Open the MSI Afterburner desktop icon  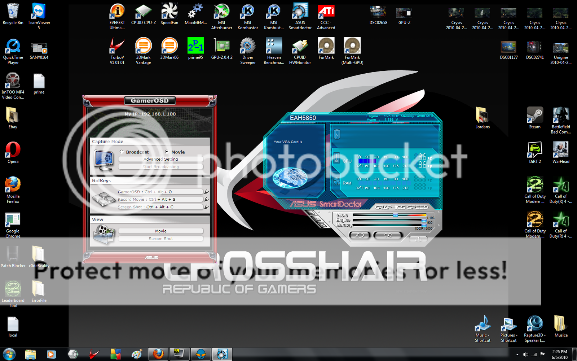[222, 17]
